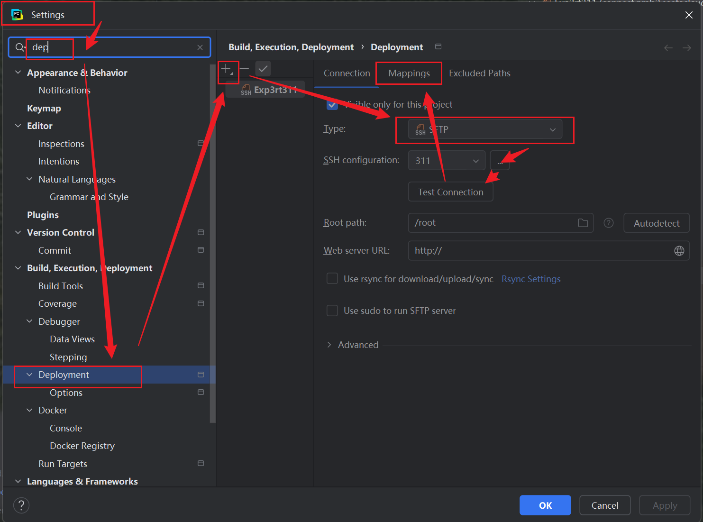Clear the dep search with the X icon

coord(200,47)
